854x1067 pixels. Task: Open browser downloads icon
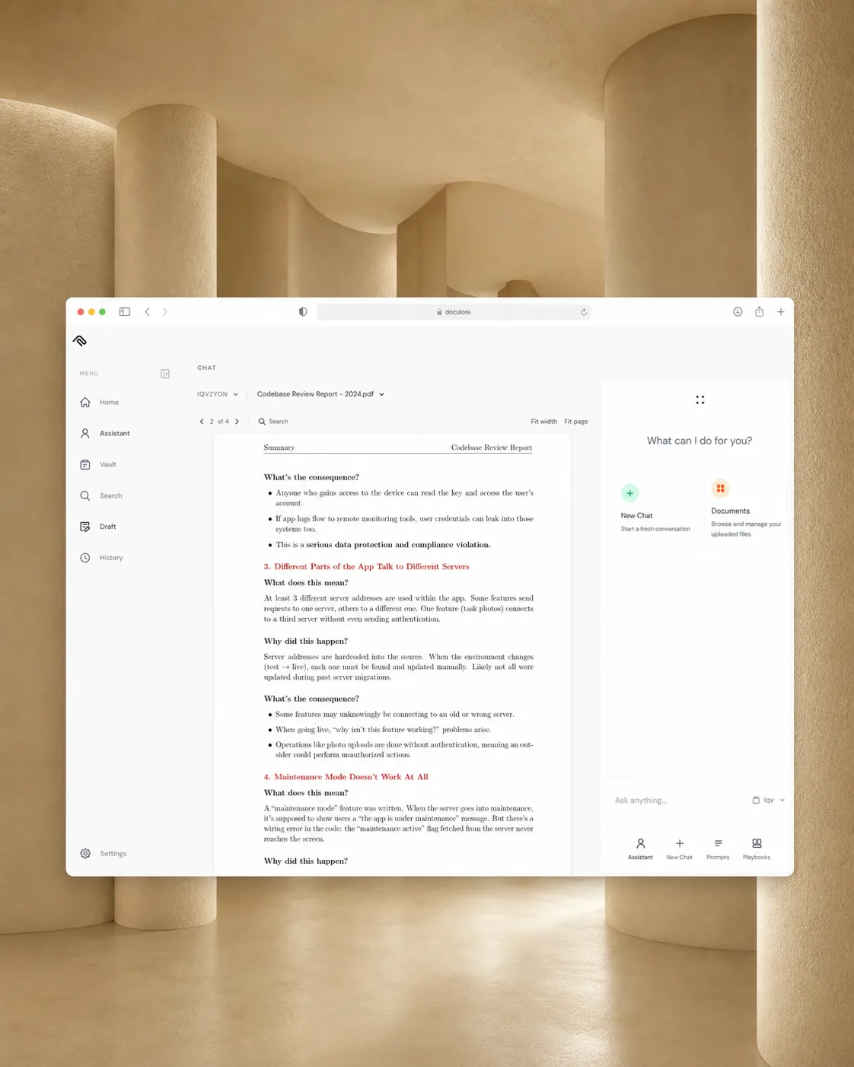click(738, 312)
